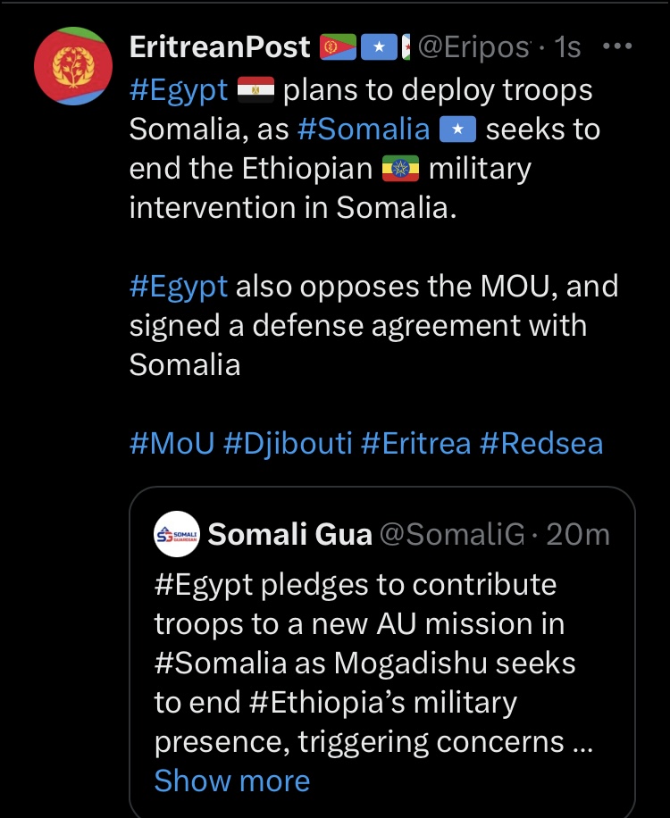Image resolution: width=670 pixels, height=818 pixels.
Task: Open the #Somalia hashtag
Action: coord(364,129)
